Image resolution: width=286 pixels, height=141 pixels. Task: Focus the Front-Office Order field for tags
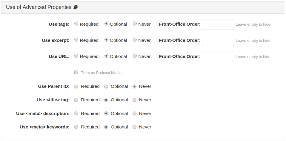point(218,24)
